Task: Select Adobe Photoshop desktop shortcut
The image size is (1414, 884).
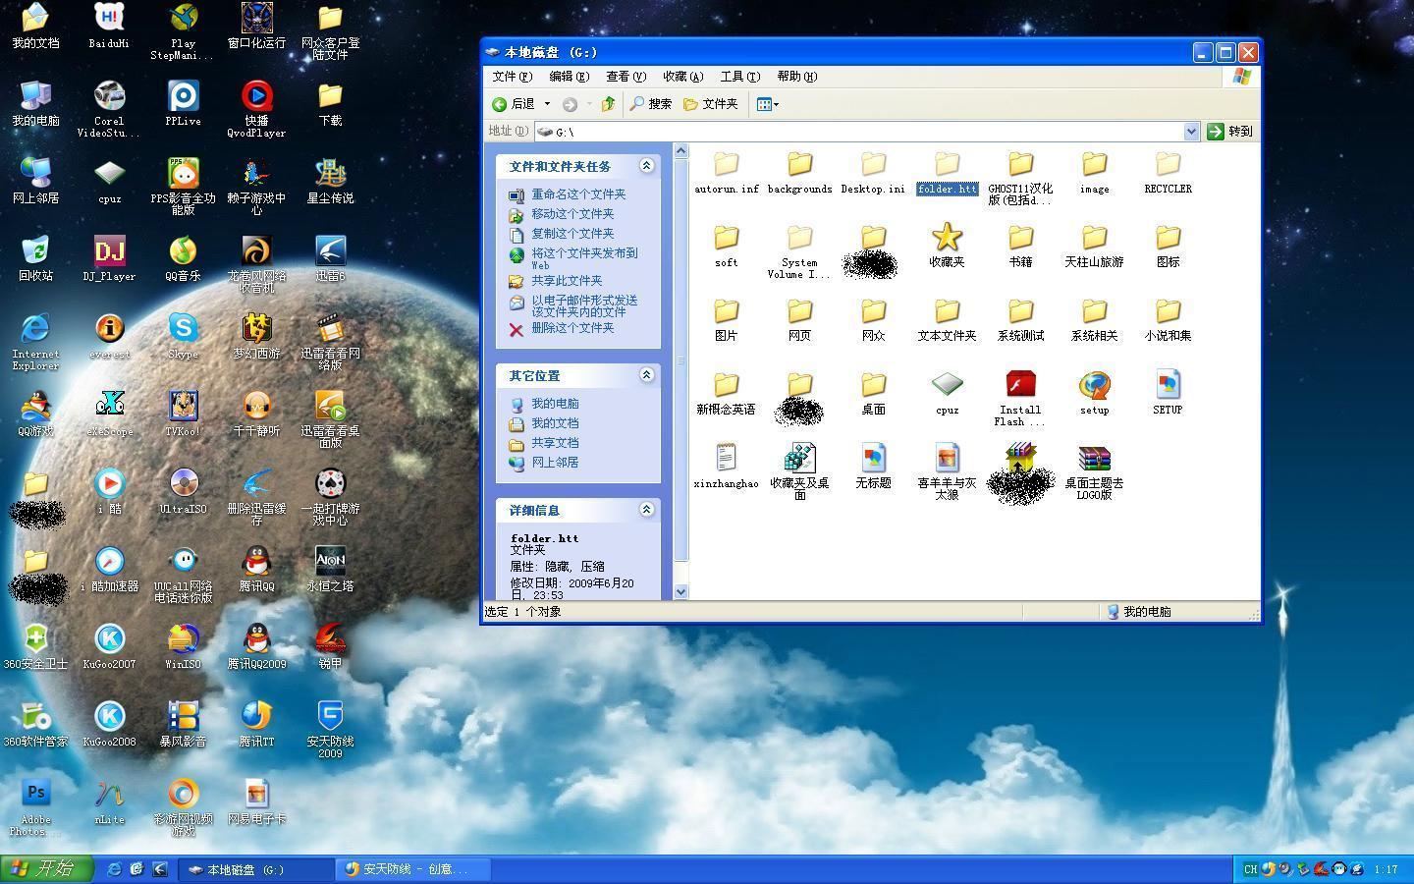Action: tap(35, 807)
